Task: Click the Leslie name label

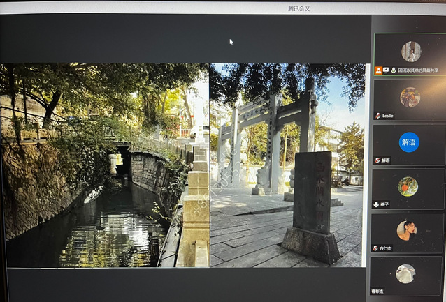Action: pyautogui.click(x=388, y=115)
